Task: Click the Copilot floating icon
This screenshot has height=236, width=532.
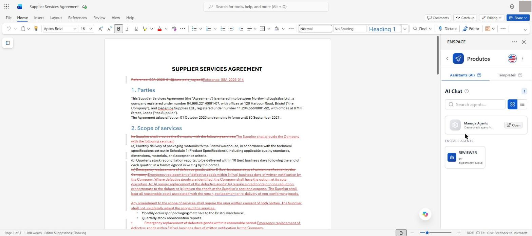Action: 425,214
